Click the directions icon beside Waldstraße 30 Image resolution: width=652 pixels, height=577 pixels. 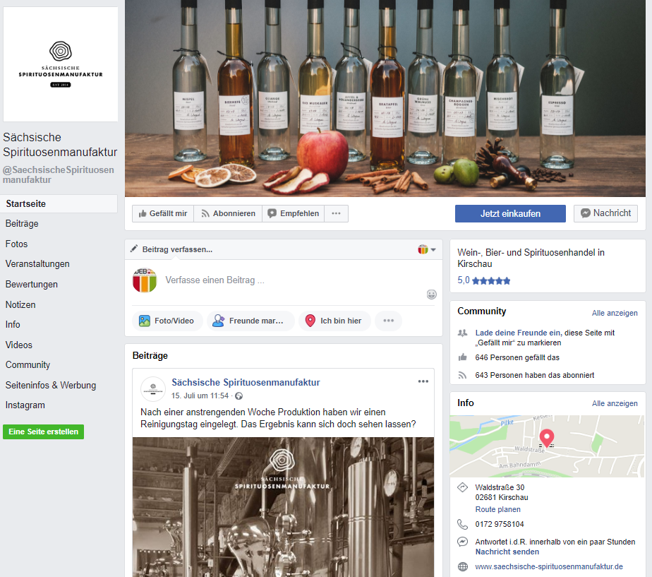tap(462, 487)
